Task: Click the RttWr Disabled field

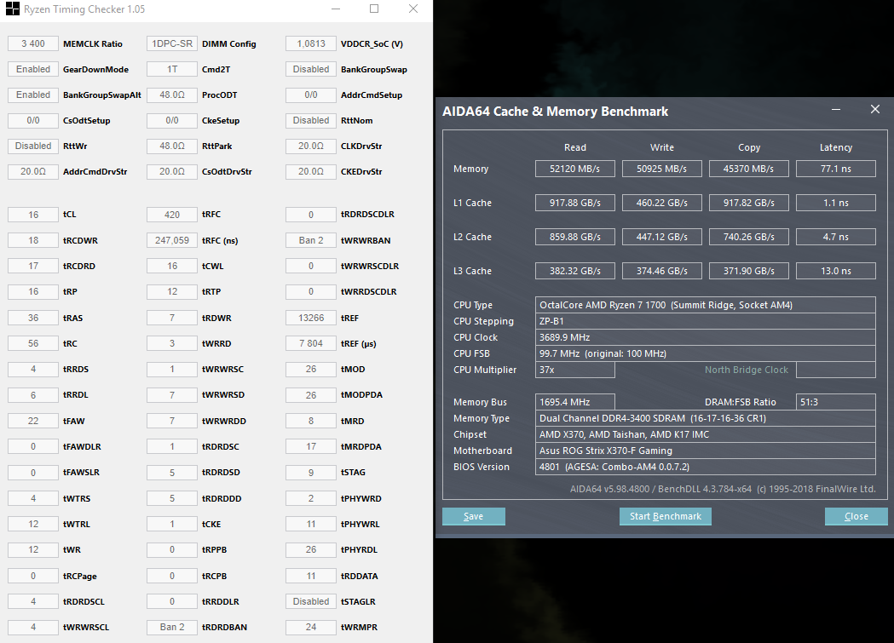Action: click(33, 146)
